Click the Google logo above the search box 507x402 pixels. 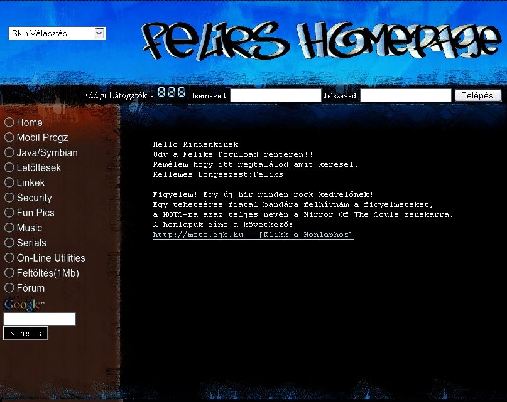[24, 305]
